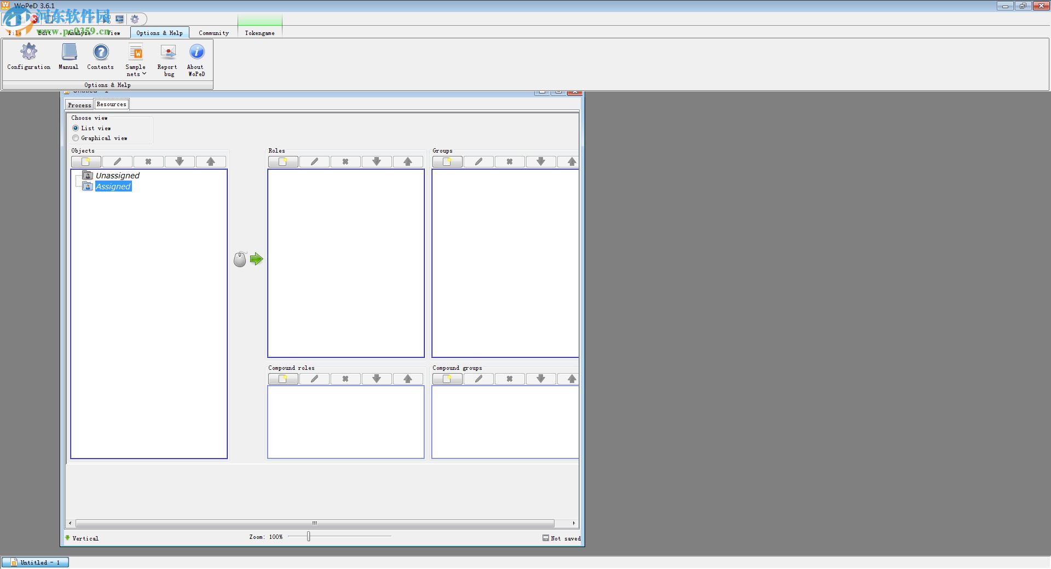This screenshot has width=1051, height=569.
Task: Select the Resources tab
Action: [112, 104]
